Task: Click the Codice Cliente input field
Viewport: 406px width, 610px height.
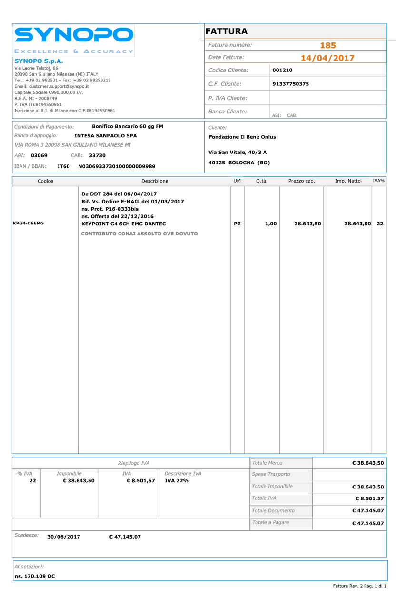Action: pyautogui.click(x=327, y=70)
